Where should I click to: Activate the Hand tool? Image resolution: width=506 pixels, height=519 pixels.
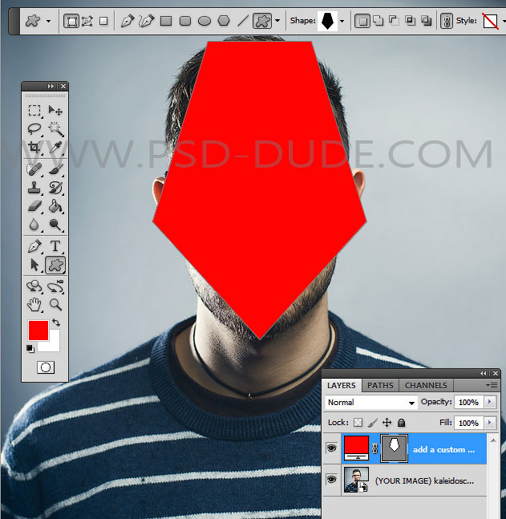pos(34,304)
